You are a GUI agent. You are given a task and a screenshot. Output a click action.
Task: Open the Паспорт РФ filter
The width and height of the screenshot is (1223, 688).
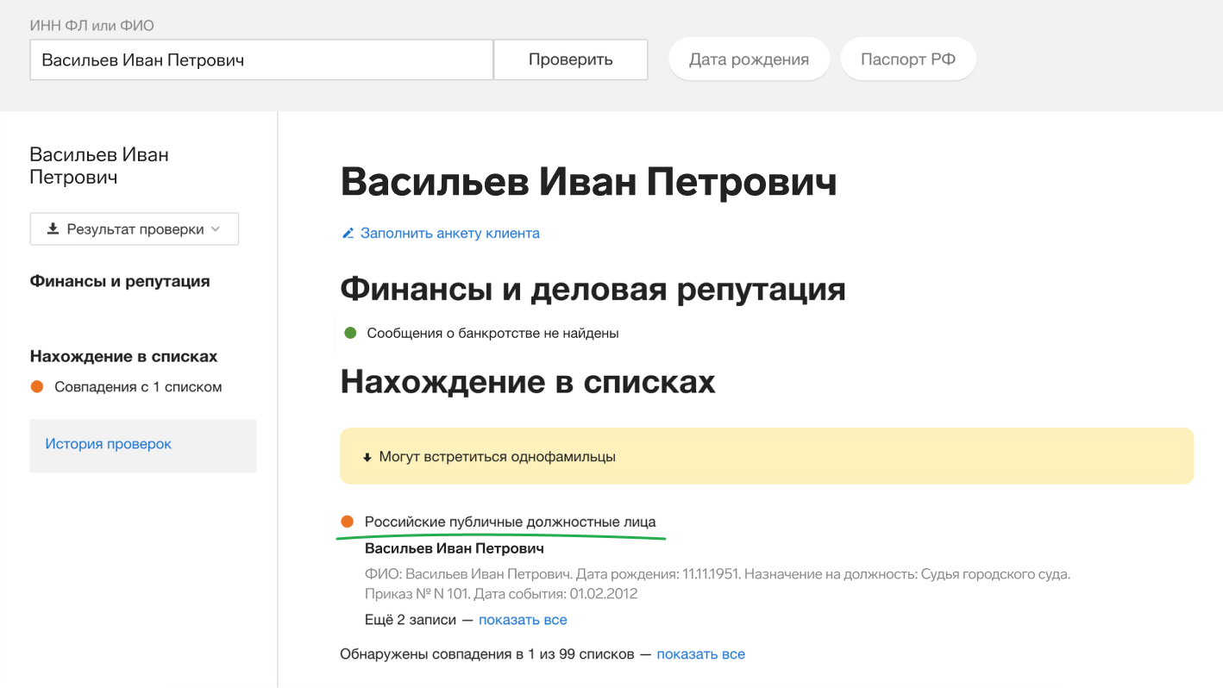[x=908, y=59]
